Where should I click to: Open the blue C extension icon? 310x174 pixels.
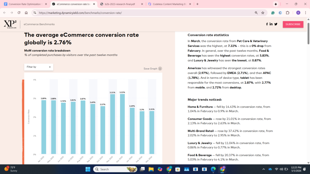(280, 13)
